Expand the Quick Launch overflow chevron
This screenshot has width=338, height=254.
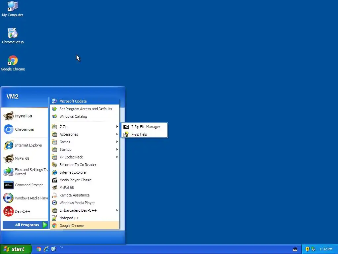(62, 247)
